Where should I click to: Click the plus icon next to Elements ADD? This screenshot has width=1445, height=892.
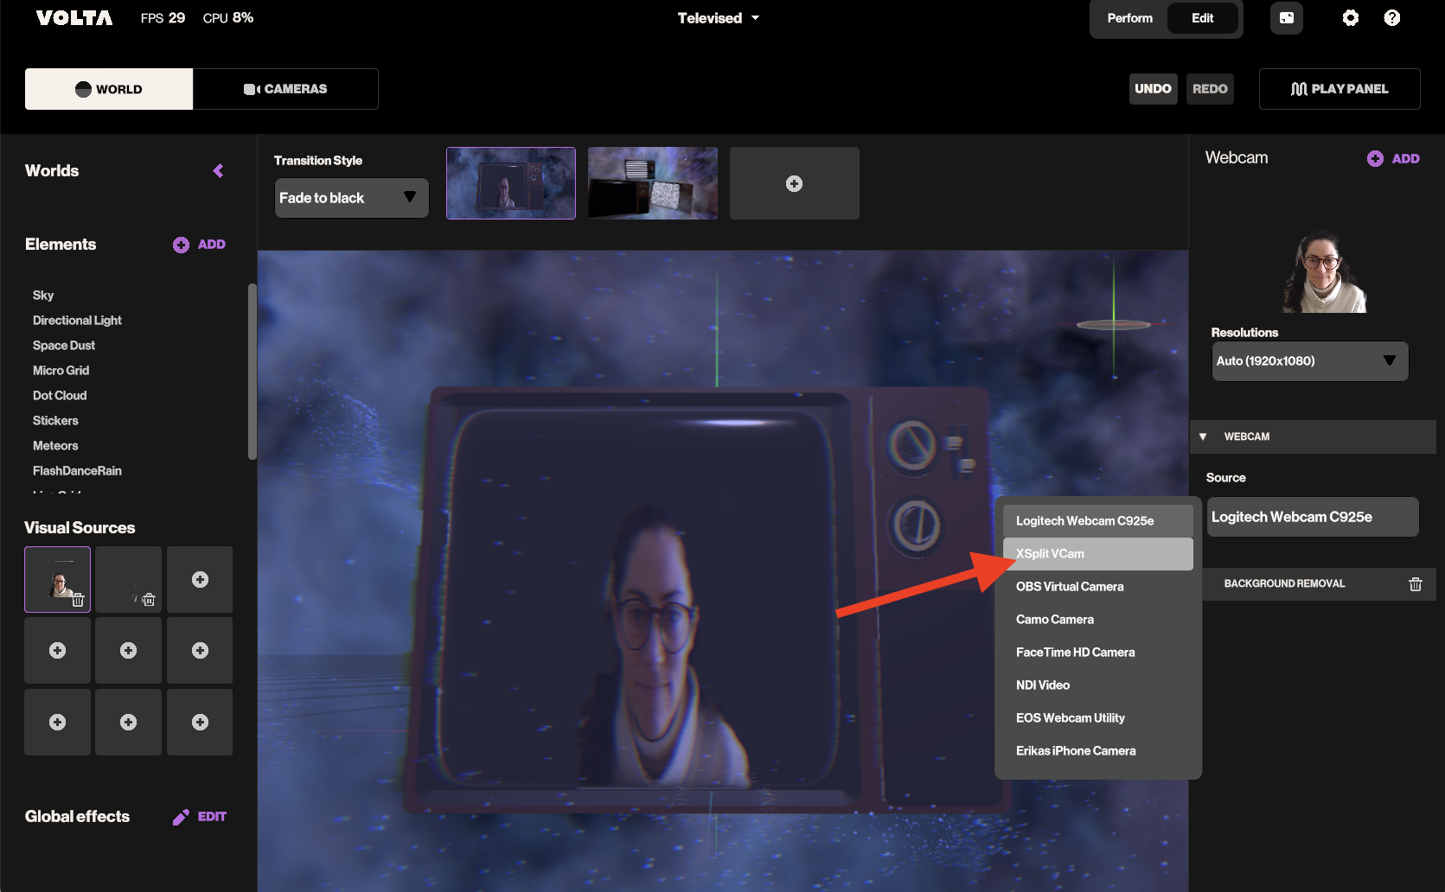pos(181,245)
